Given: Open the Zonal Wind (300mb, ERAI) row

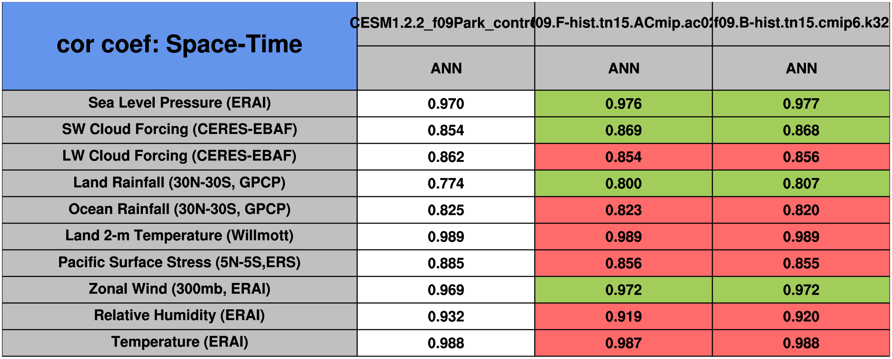Looking at the screenshot, I should tap(180, 289).
